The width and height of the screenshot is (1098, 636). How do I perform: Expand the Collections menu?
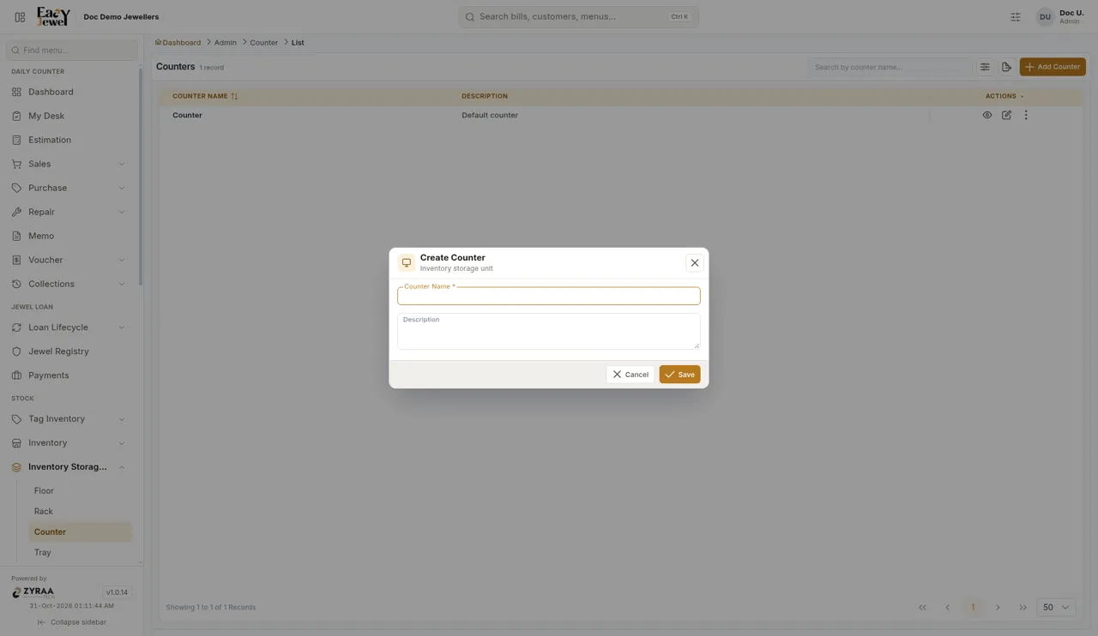coord(70,284)
